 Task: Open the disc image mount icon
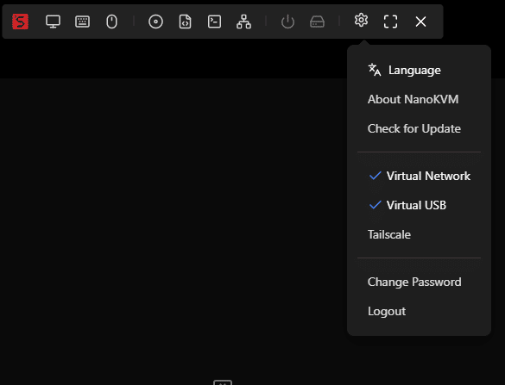[x=156, y=22]
